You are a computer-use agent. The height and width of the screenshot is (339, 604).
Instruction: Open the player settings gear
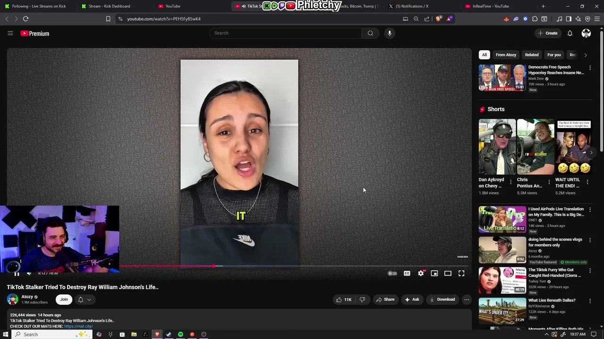coord(421,274)
